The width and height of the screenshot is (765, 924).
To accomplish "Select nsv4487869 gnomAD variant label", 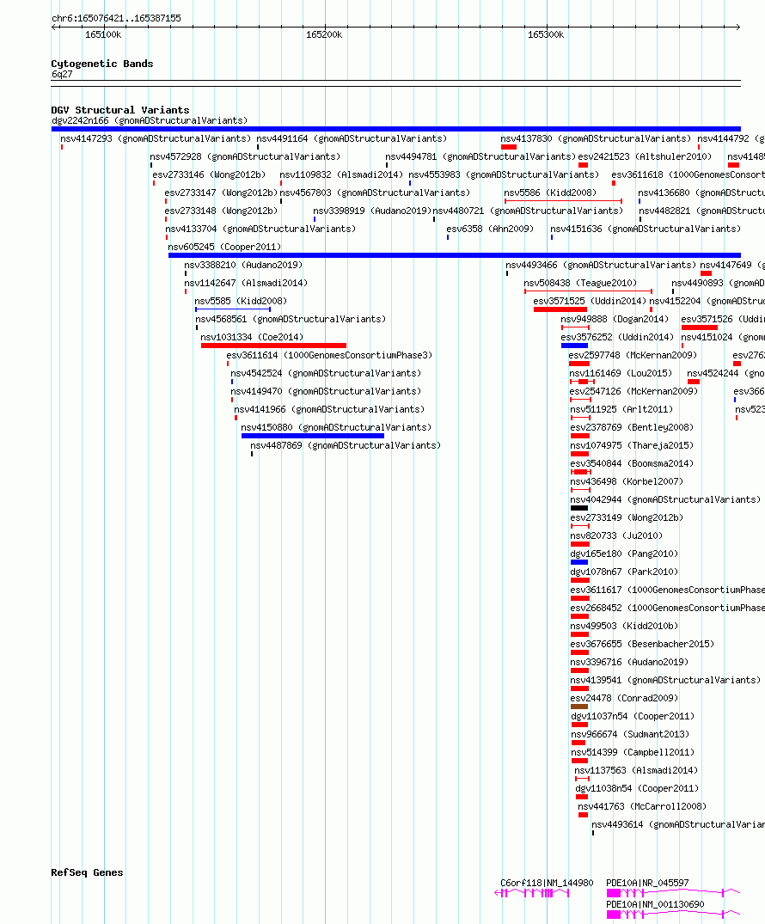I will coord(346,445).
